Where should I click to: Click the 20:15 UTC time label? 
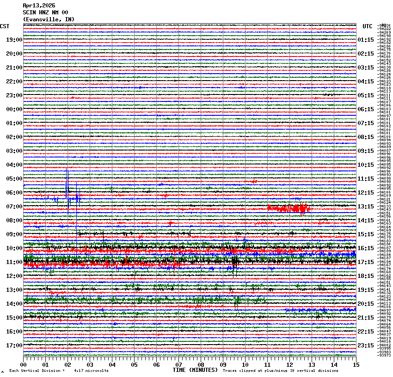(366, 304)
